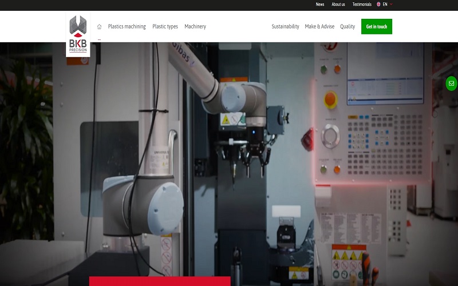
Task: Open the Plastics machining menu
Action: coord(127,27)
